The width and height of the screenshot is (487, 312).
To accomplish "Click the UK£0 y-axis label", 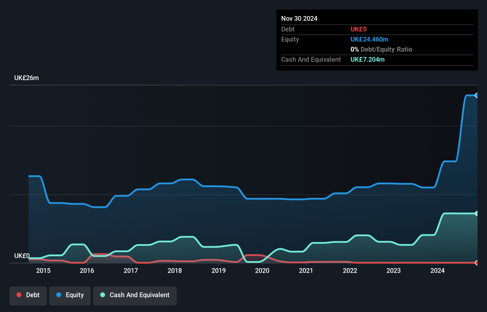I will [x=22, y=256].
